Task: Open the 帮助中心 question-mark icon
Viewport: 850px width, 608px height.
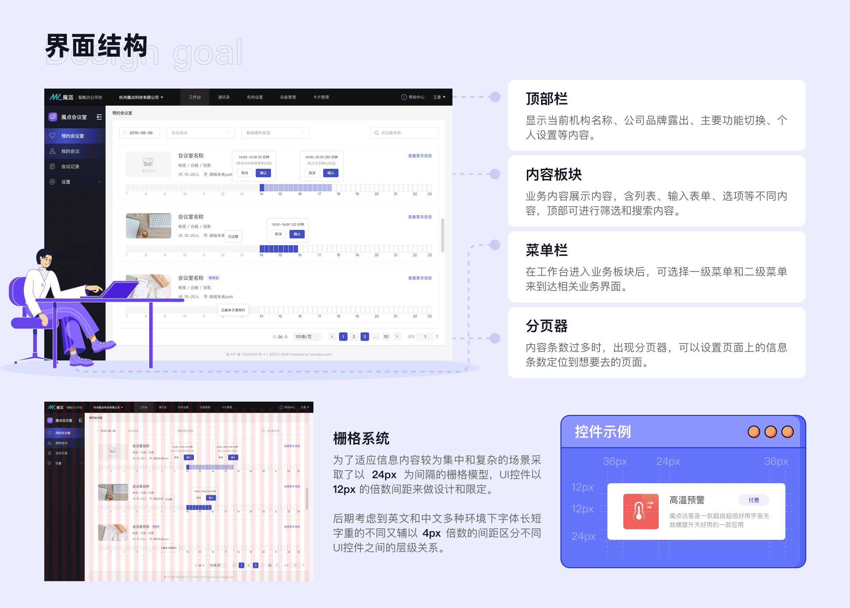Action: coord(404,97)
